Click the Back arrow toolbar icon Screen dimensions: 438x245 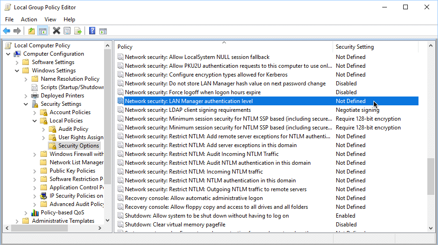tap(7, 31)
